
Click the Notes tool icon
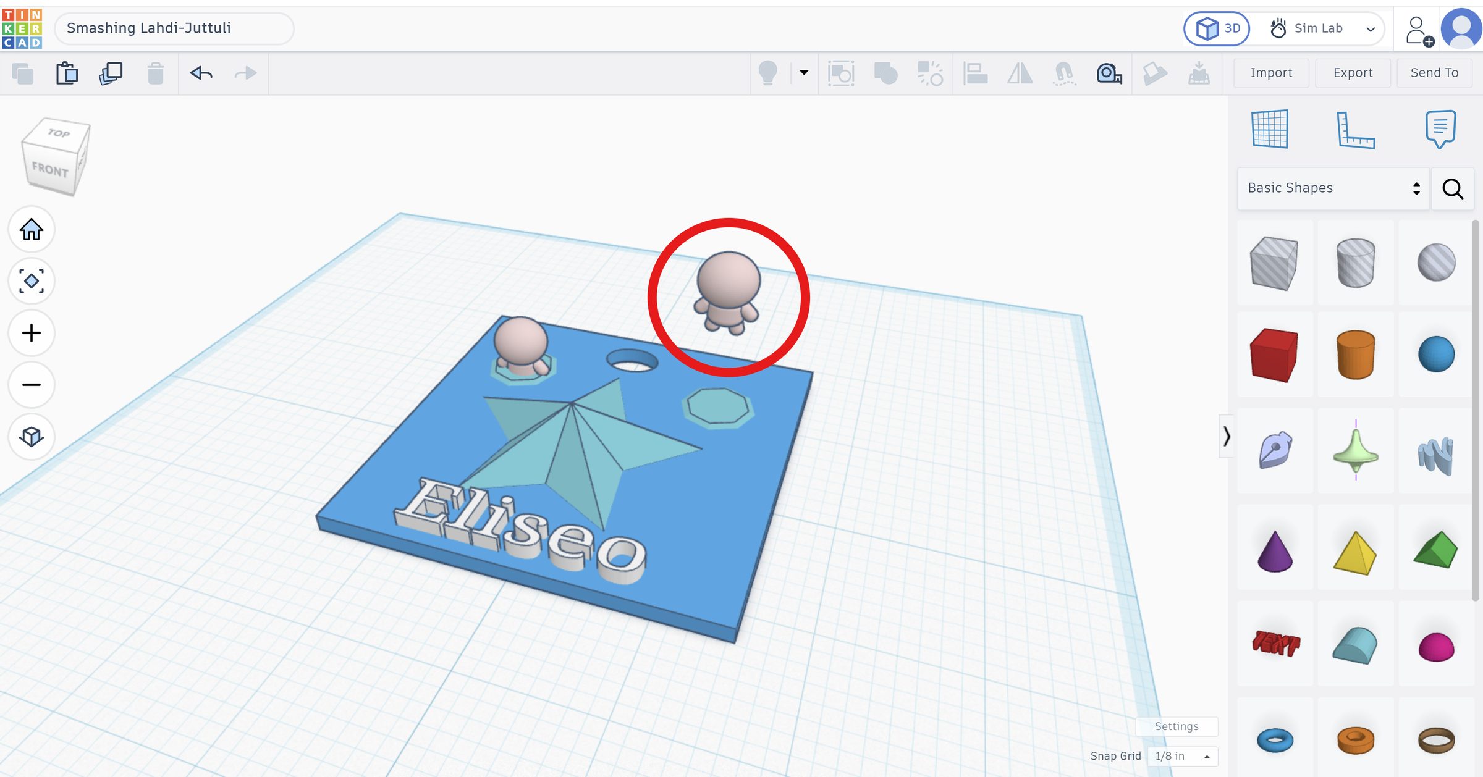coord(1440,129)
